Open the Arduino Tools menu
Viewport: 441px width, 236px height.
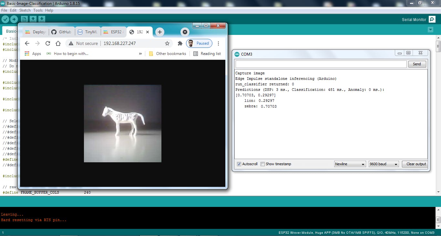pos(38,10)
